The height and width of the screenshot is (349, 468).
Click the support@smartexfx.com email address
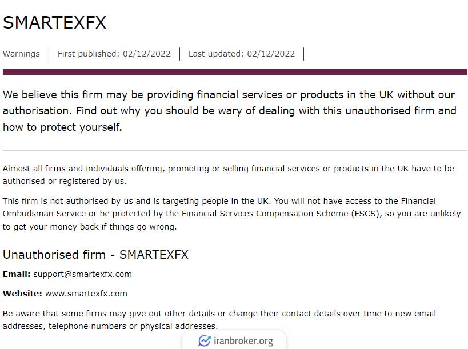click(x=82, y=274)
